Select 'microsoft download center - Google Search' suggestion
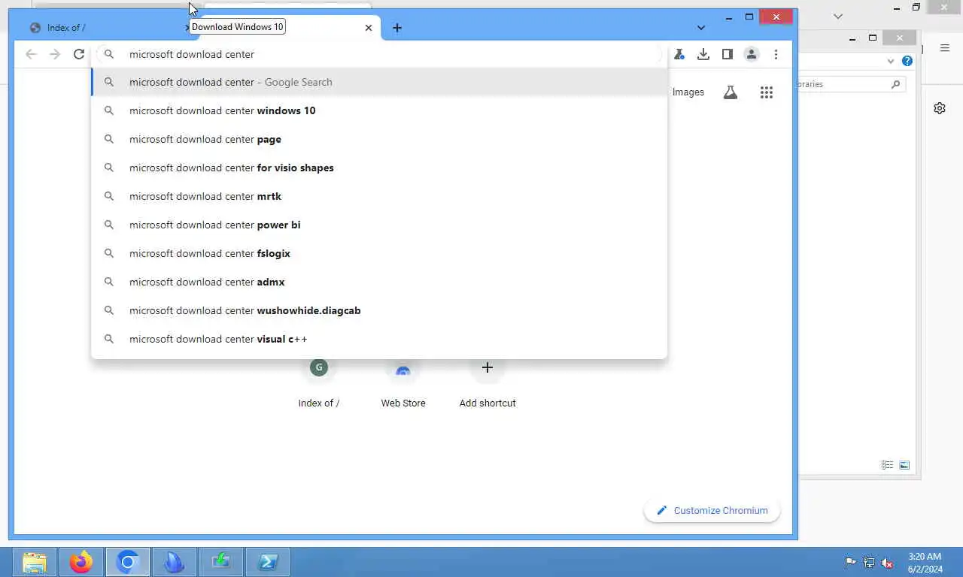 pos(379,82)
